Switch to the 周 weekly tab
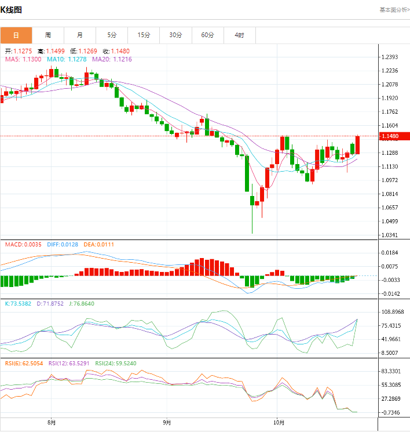 click(x=48, y=35)
